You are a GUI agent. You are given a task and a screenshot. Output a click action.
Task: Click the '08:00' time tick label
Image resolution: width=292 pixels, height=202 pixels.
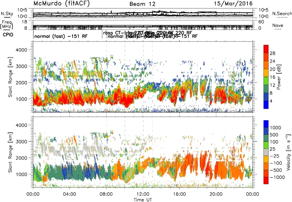[106, 194]
